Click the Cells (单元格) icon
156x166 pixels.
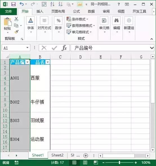click(104, 20)
